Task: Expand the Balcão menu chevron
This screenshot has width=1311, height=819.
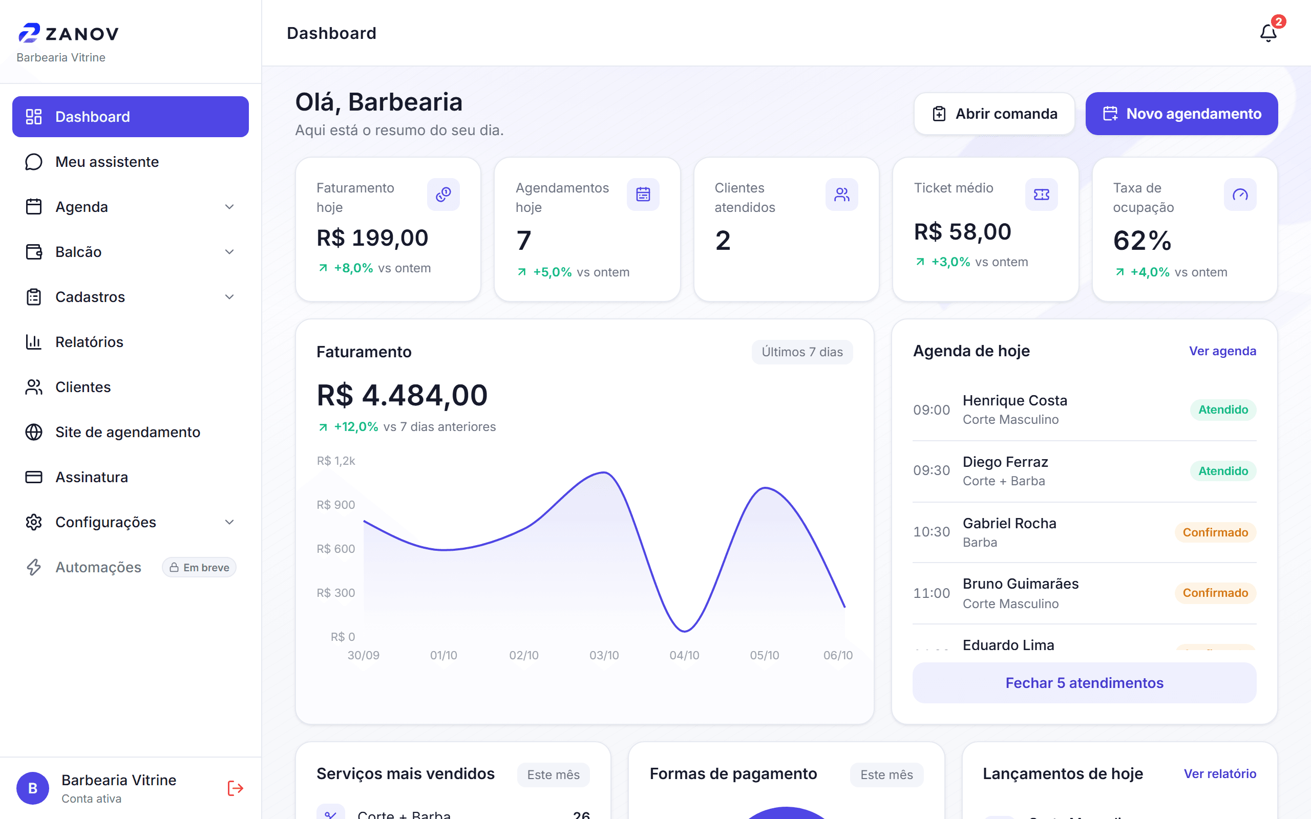Action: click(x=230, y=252)
